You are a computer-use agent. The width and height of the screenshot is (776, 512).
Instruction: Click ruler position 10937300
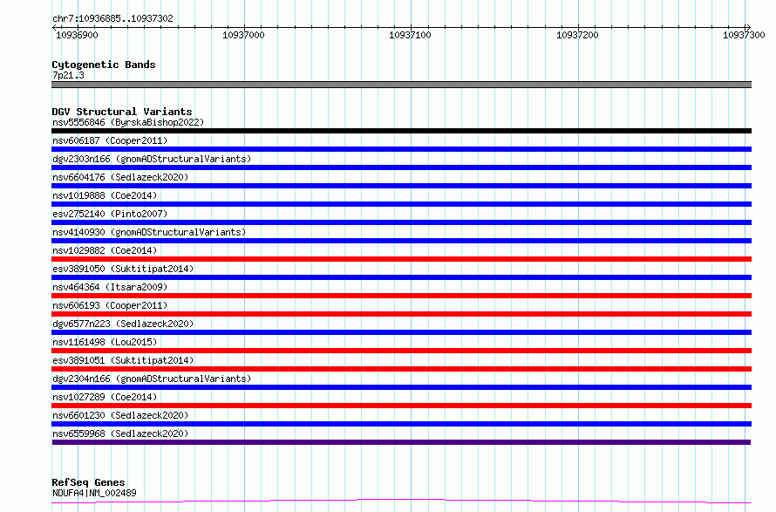[744, 35]
